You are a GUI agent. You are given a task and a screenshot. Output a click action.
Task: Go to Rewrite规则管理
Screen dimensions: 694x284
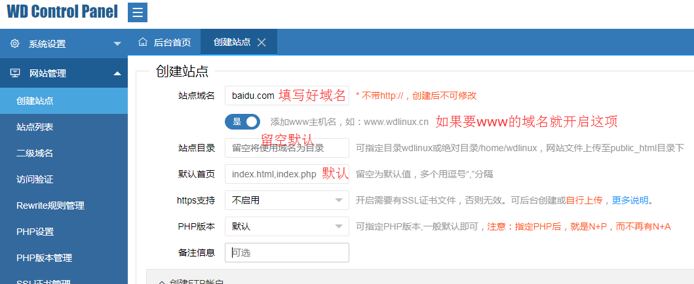pos(50,205)
